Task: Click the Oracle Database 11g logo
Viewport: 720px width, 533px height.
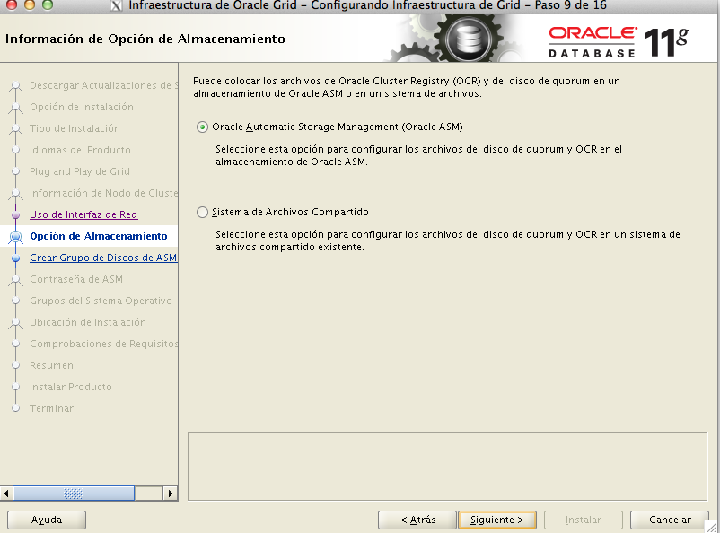Action: (619, 40)
